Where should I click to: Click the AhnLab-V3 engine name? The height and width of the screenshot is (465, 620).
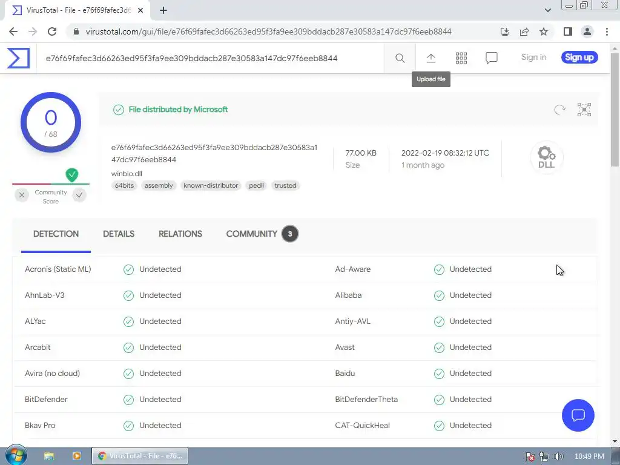[44, 295]
